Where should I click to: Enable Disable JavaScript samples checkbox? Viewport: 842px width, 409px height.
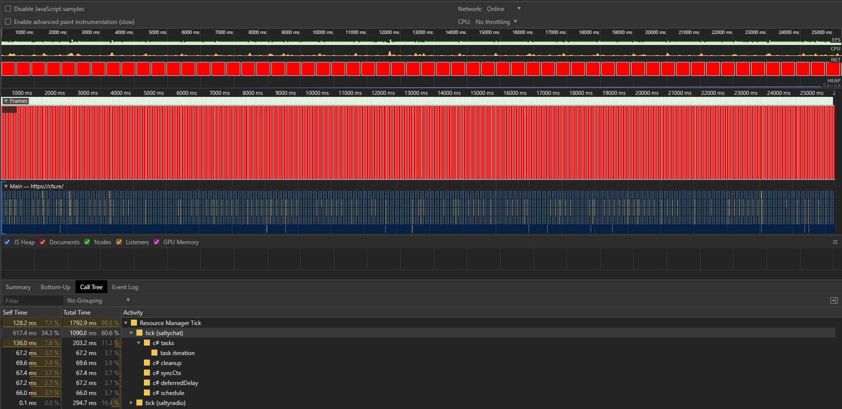click(x=8, y=8)
